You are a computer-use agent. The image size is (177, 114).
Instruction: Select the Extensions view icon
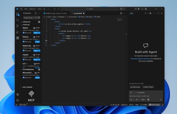tap(17, 38)
